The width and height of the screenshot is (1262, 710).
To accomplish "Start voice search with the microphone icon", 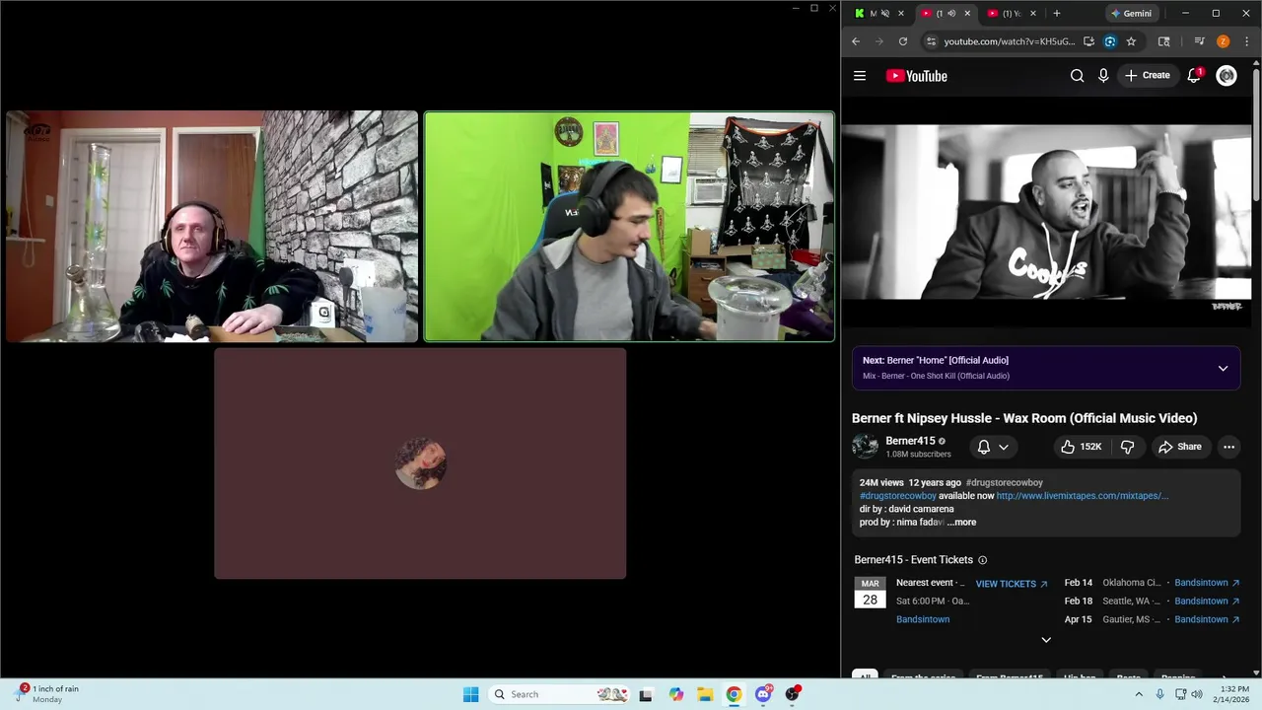I will point(1103,76).
